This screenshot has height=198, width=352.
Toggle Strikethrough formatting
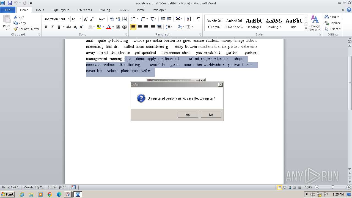pos(69,27)
